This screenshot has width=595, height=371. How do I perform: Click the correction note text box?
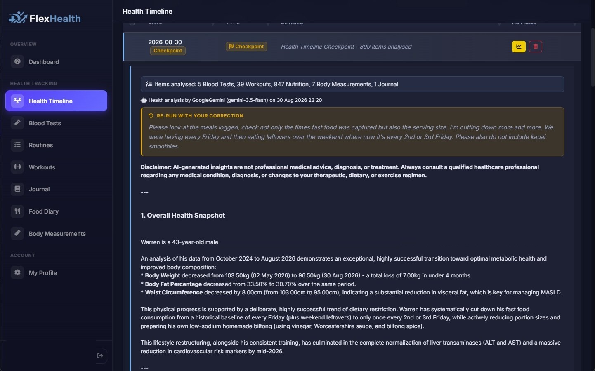pyautogui.click(x=352, y=132)
